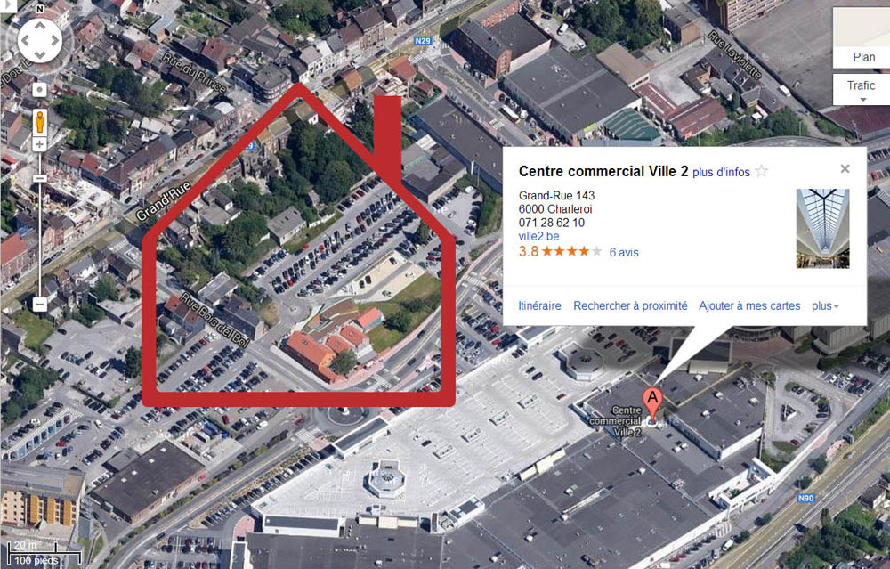Screen dimensions: 890x569
Task: Close the Ville 2 info window
Action: (845, 168)
